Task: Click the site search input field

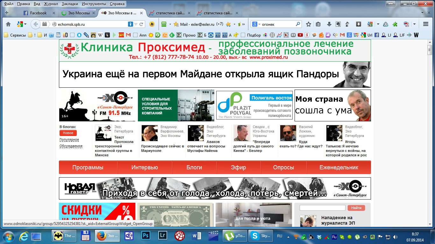Action: point(322,208)
